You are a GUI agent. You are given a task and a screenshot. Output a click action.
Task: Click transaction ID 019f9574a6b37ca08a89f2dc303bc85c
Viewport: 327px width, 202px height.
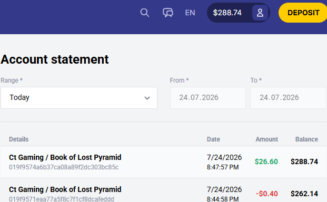point(64,167)
